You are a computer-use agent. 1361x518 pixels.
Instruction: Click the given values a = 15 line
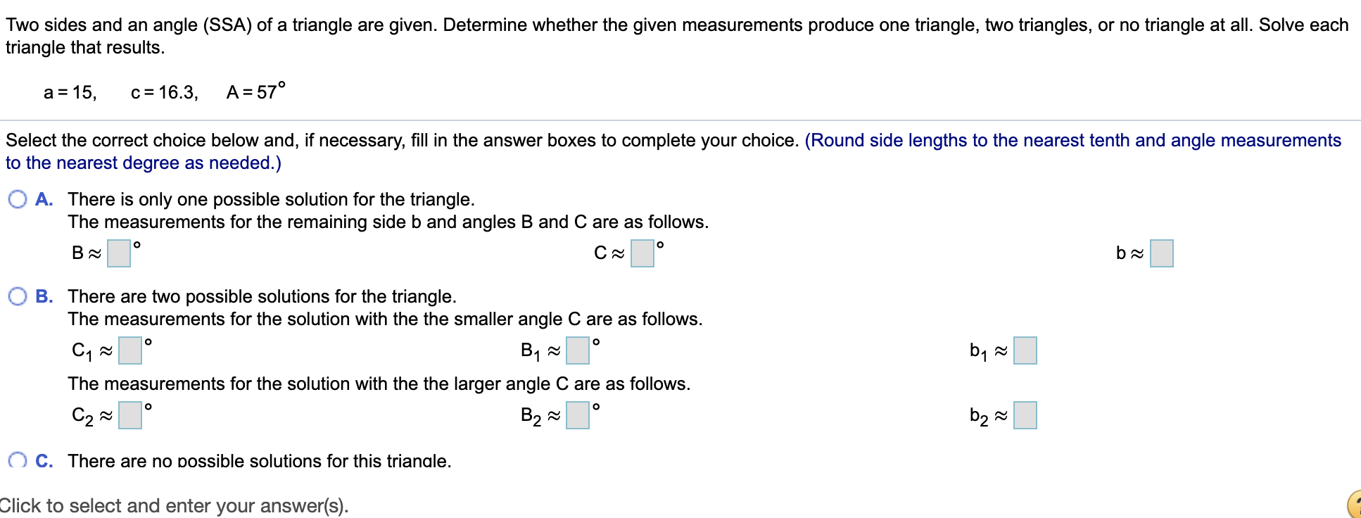click(x=162, y=91)
